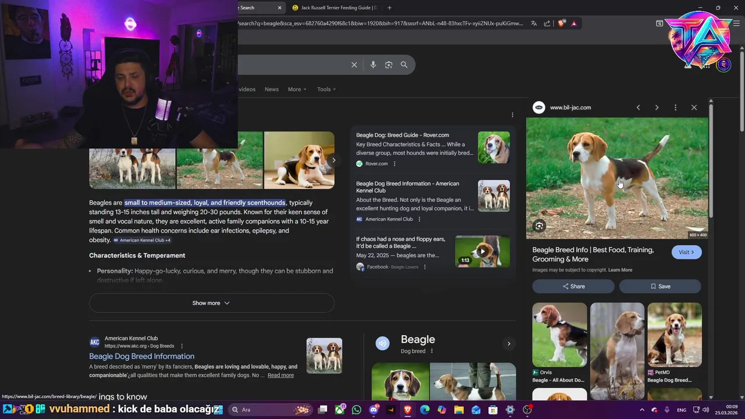Click the Share button under image
The image size is (745, 419).
[x=573, y=286]
